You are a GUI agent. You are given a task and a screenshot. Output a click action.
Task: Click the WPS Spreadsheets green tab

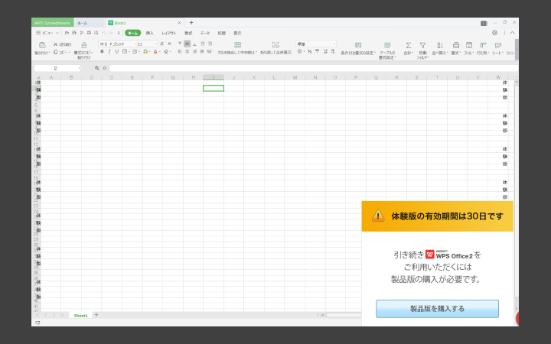[52, 23]
